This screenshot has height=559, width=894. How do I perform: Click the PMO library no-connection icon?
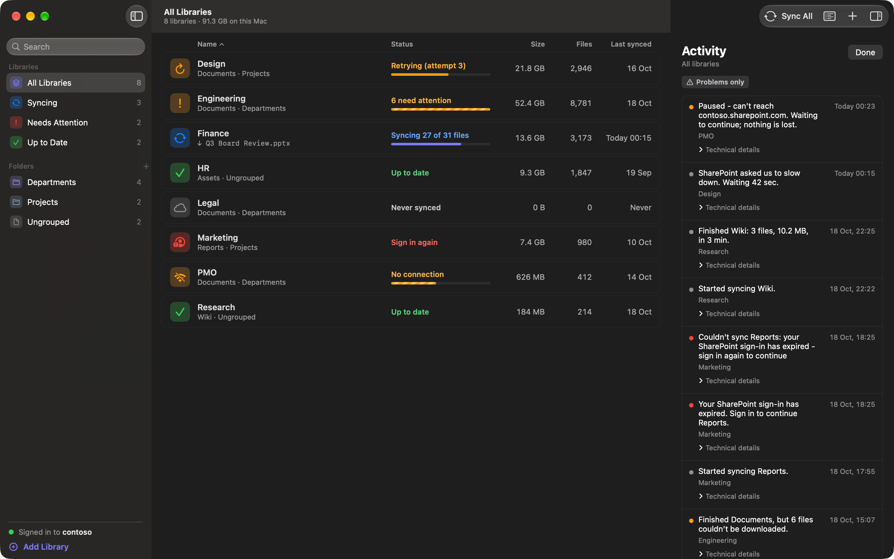pos(180,277)
